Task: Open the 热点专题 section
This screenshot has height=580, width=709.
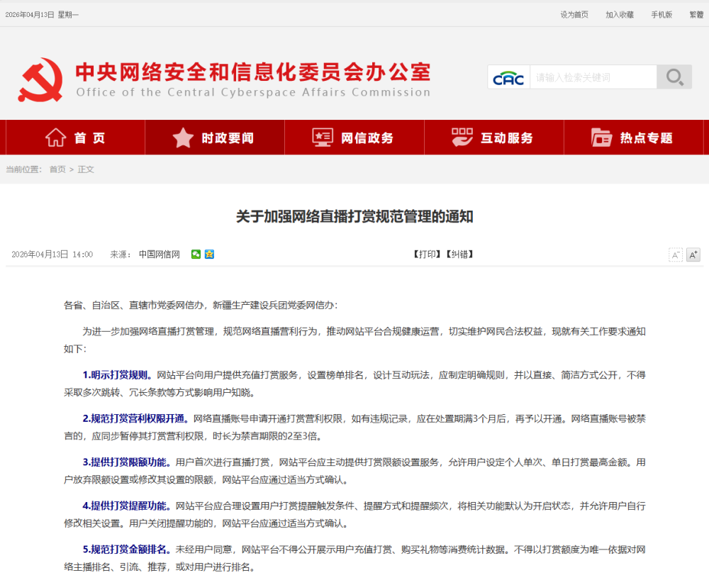Action: pos(632,138)
